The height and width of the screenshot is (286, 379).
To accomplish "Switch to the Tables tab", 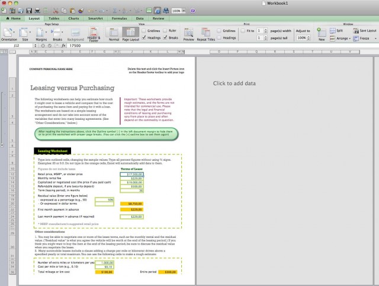I will click(x=54, y=18).
